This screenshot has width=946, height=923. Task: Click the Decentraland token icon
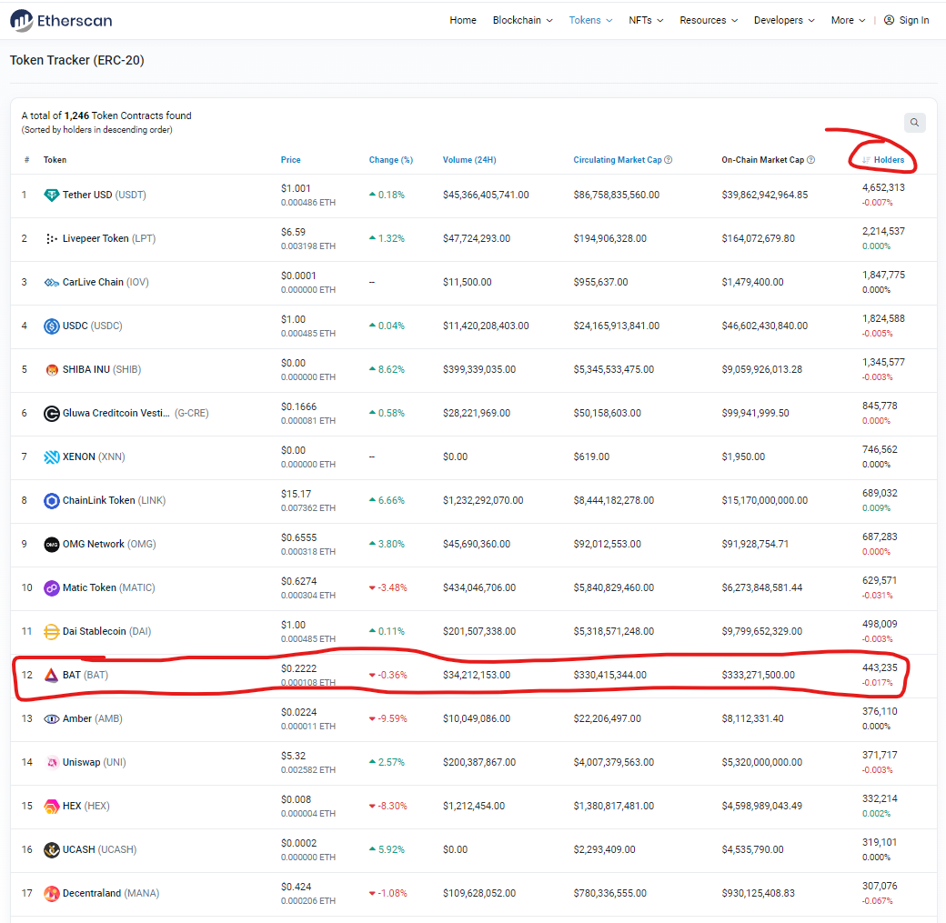(x=52, y=893)
